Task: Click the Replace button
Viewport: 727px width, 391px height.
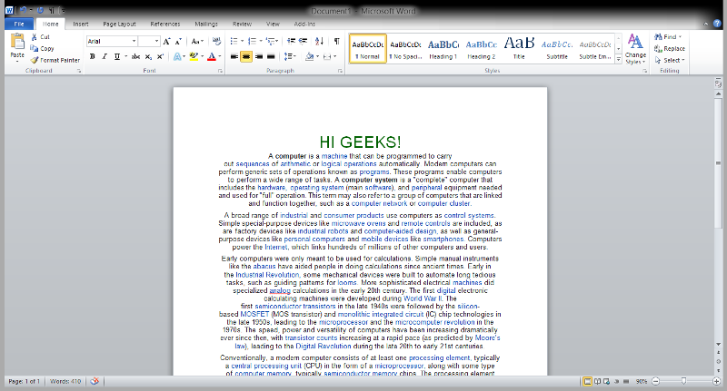Action: click(673, 48)
